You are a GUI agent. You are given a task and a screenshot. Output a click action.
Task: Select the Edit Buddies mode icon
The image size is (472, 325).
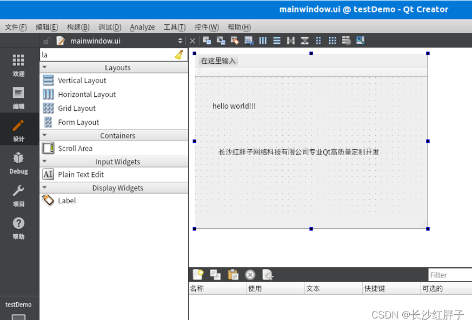point(235,41)
